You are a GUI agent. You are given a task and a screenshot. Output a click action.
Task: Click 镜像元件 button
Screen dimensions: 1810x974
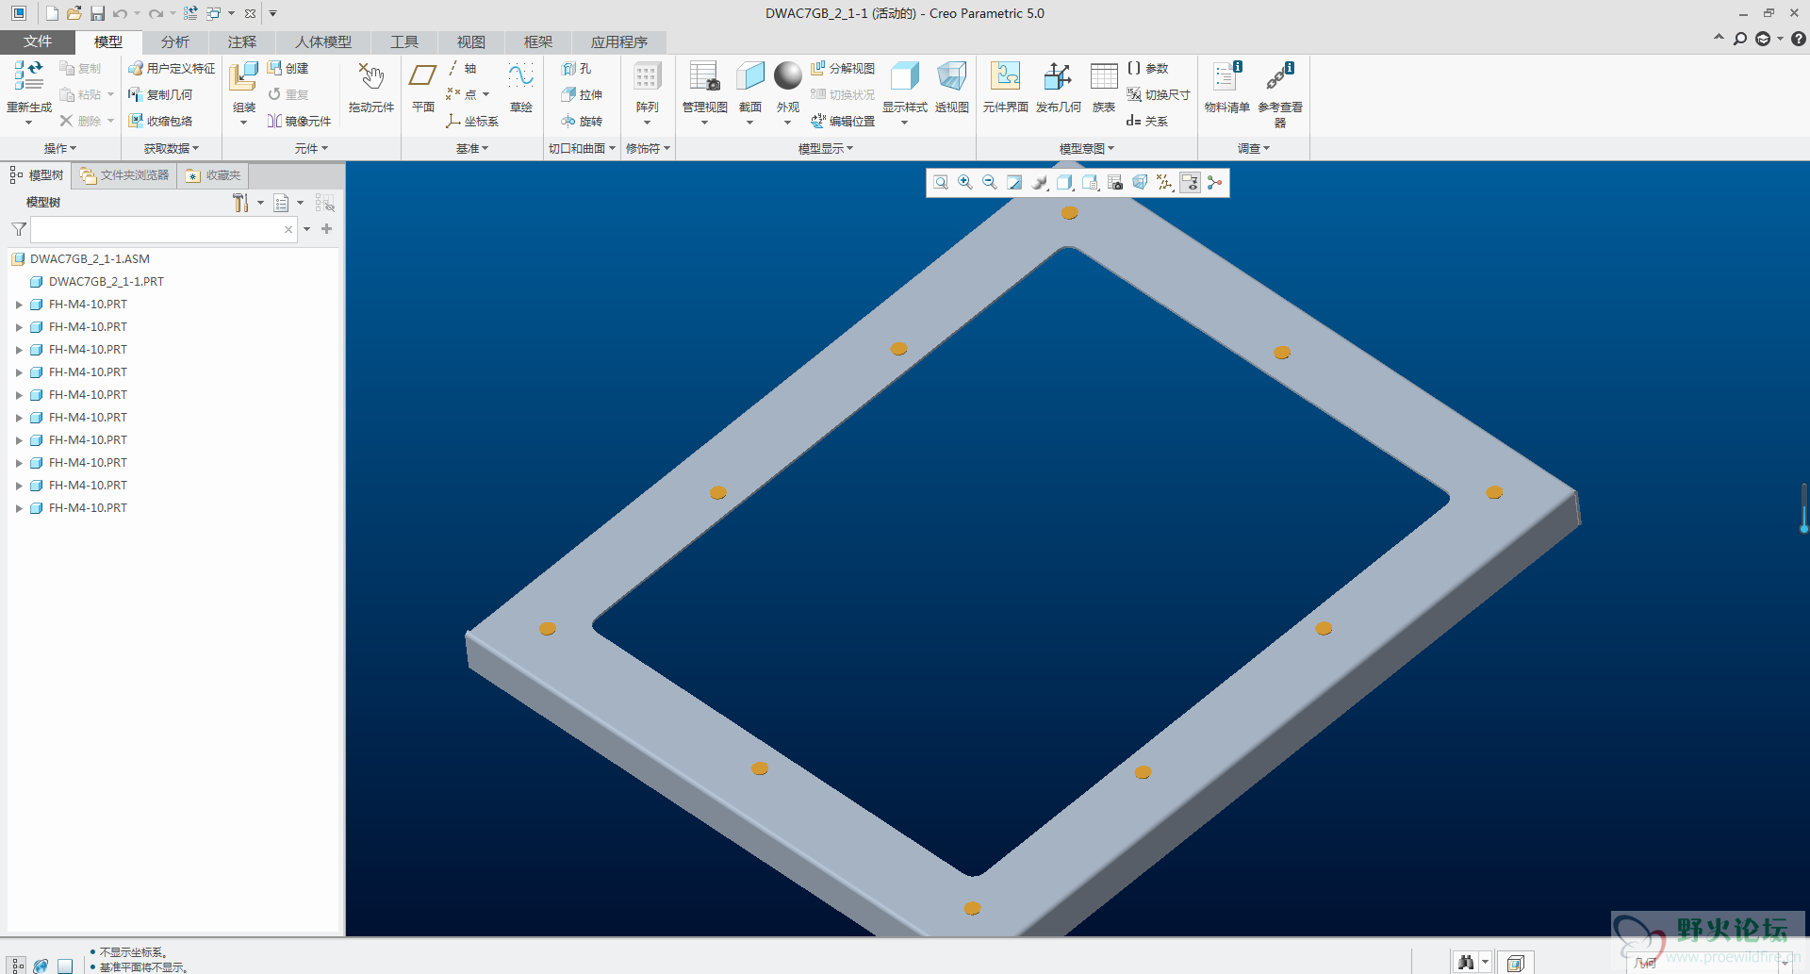tap(299, 121)
